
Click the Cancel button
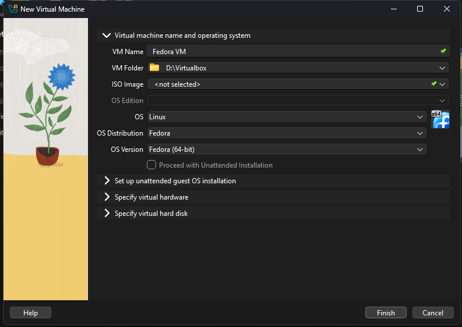coord(433,312)
